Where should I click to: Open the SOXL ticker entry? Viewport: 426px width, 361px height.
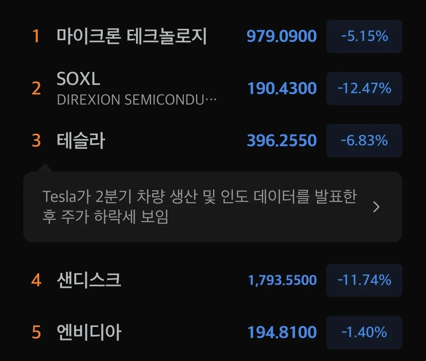213,88
